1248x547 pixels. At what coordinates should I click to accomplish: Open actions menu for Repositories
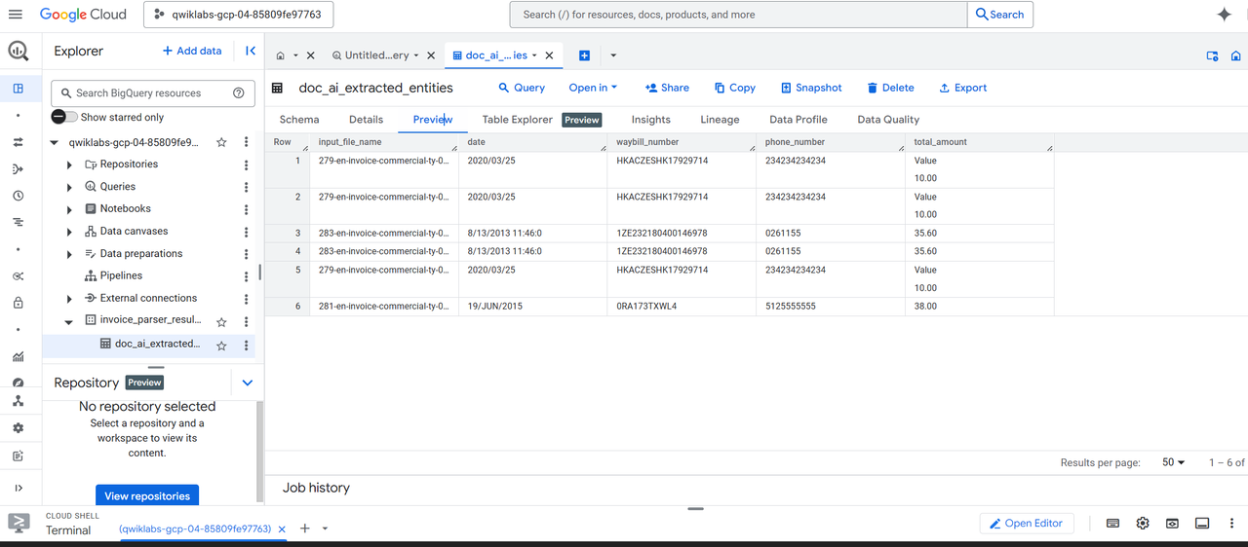(x=246, y=164)
